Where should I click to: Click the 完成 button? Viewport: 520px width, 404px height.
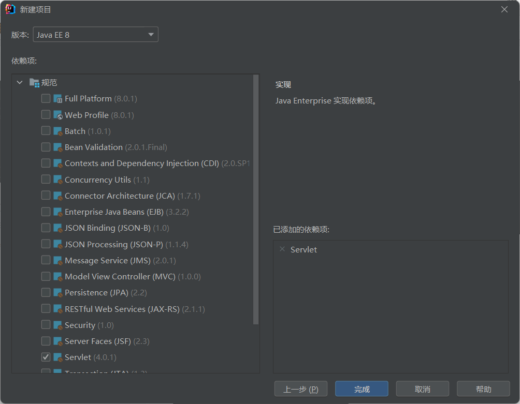(x=362, y=389)
